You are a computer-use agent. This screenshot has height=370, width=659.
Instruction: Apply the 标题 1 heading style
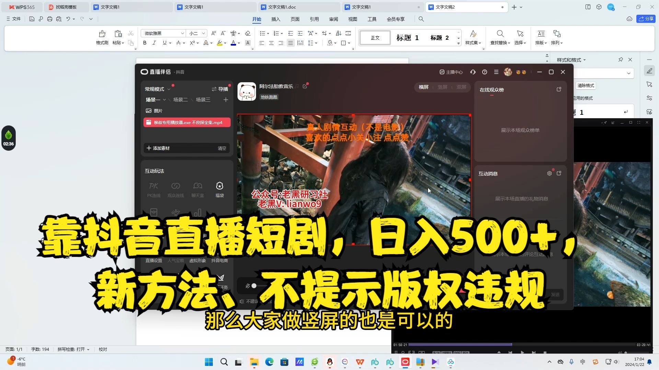click(x=407, y=38)
